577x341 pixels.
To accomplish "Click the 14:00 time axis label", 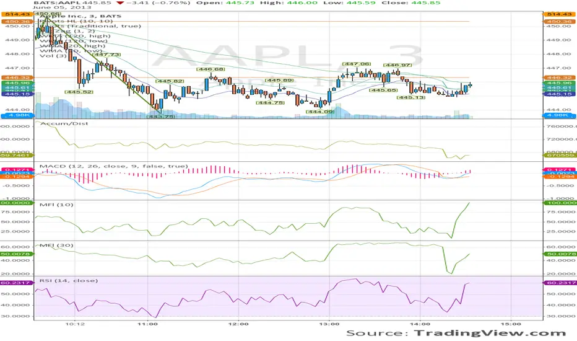I will point(420,324).
